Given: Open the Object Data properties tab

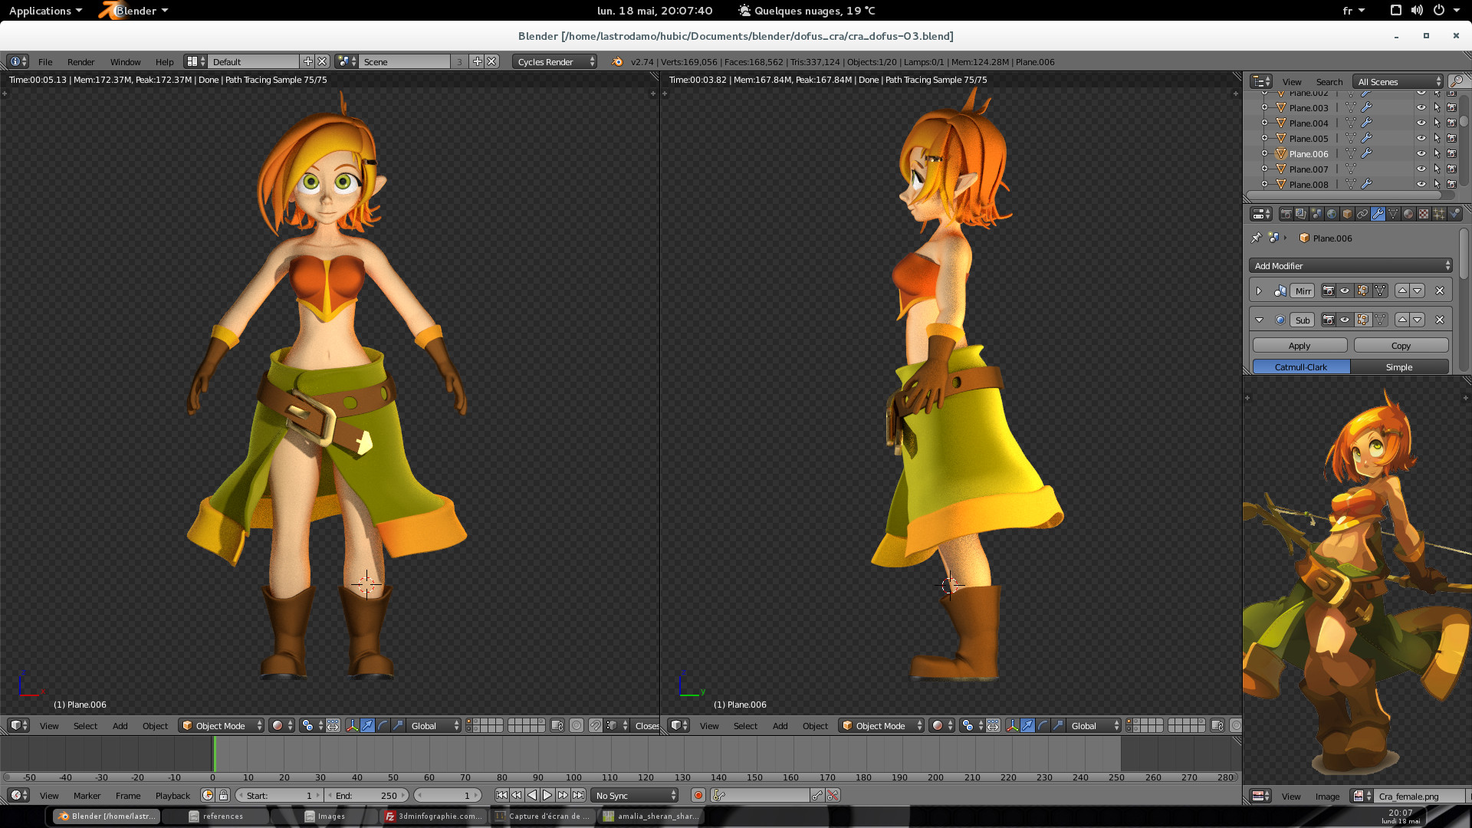Looking at the screenshot, I should (1393, 215).
